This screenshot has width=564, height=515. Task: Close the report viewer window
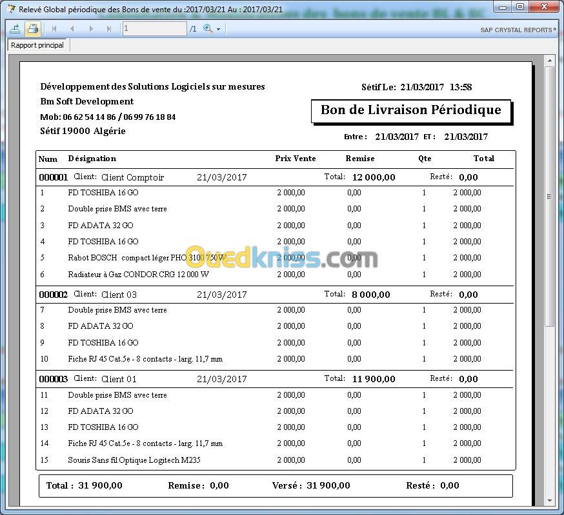coord(544,7)
